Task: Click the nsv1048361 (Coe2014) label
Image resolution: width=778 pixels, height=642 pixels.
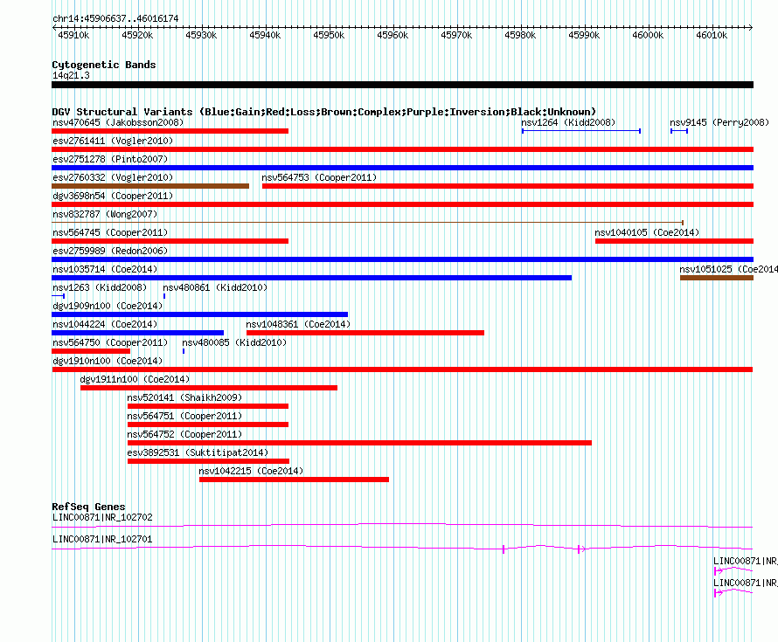Action: tap(298, 324)
